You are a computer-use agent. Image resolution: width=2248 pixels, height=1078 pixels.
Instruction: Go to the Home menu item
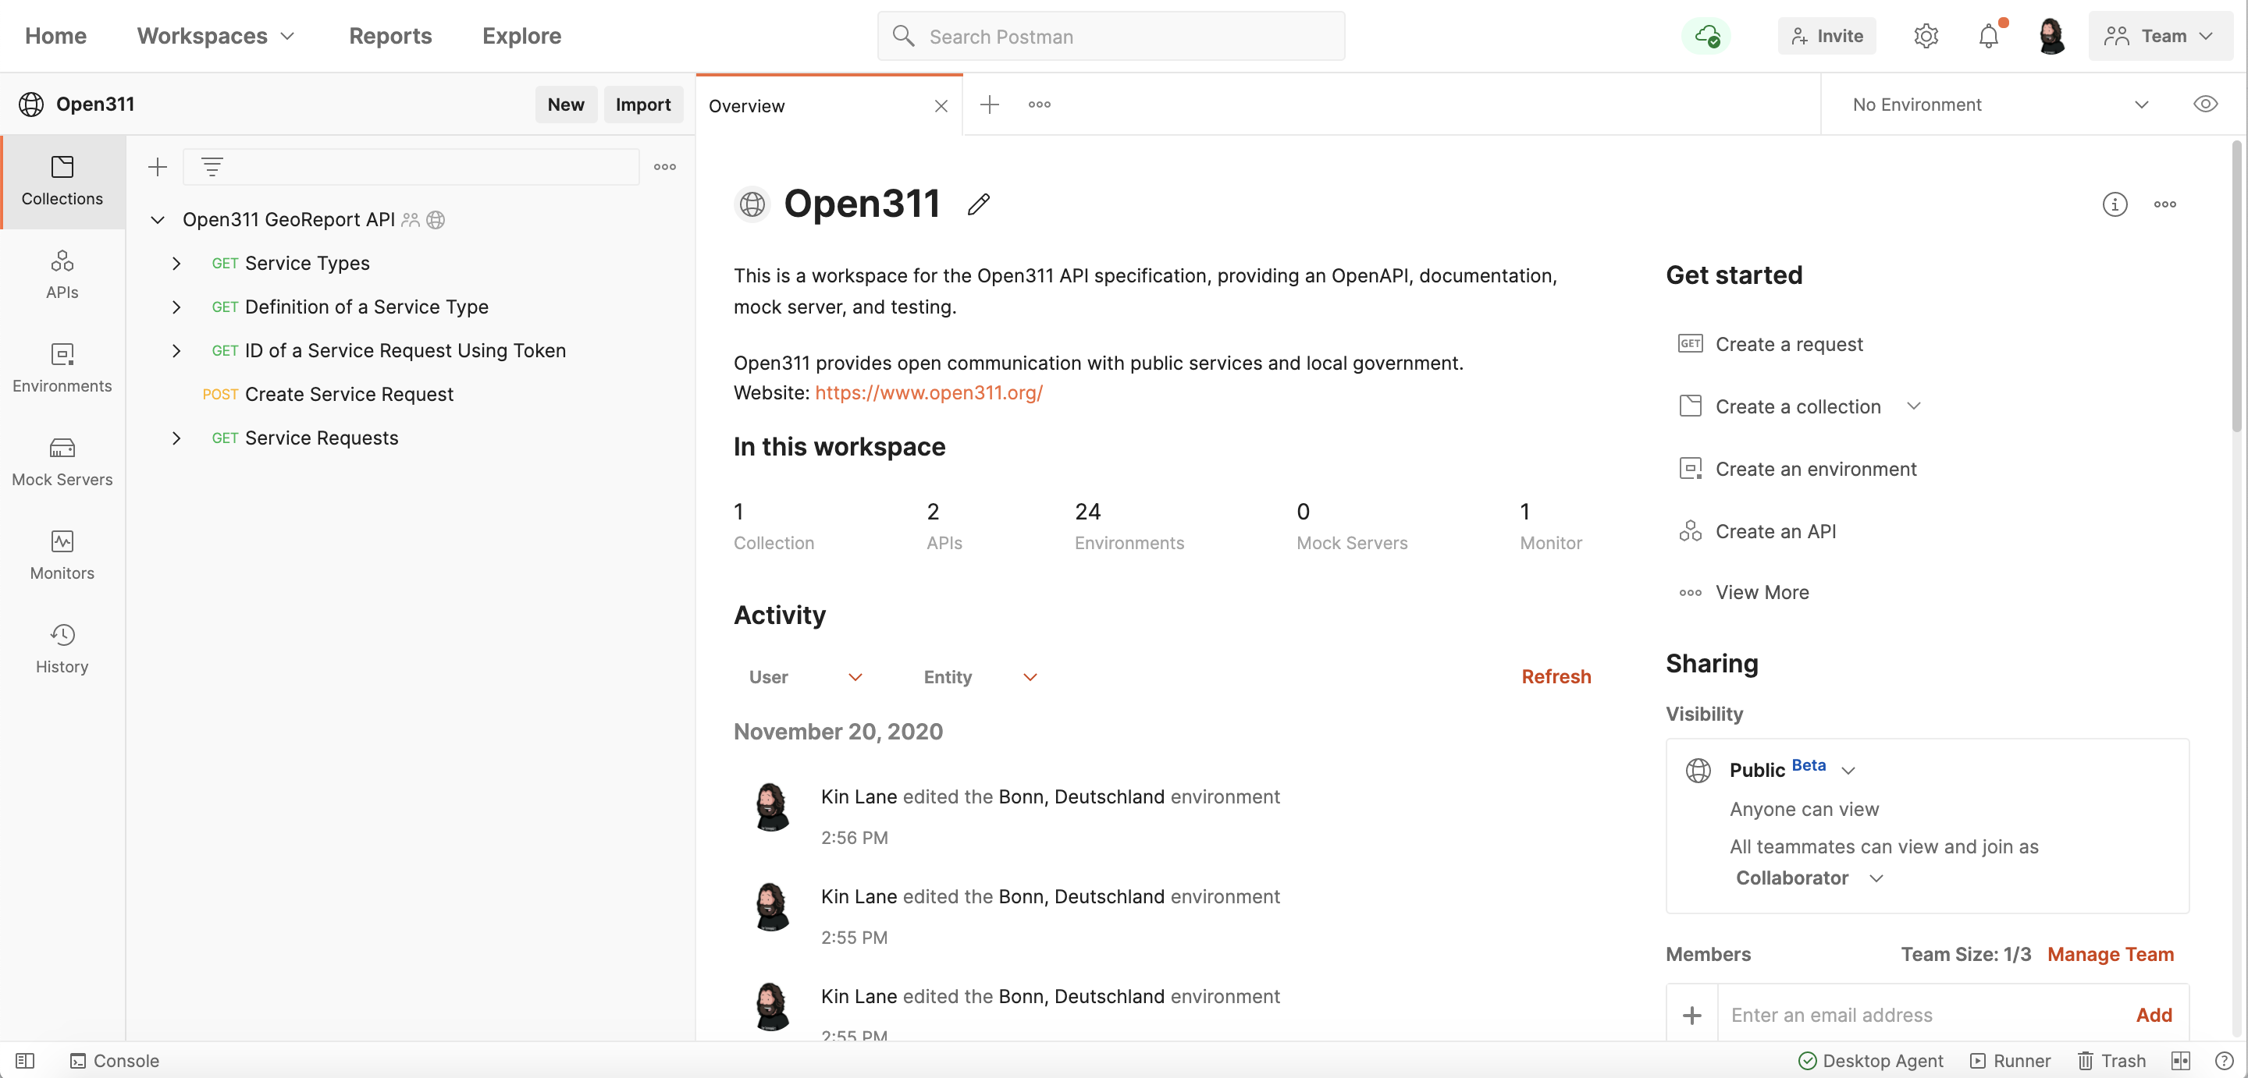point(56,36)
